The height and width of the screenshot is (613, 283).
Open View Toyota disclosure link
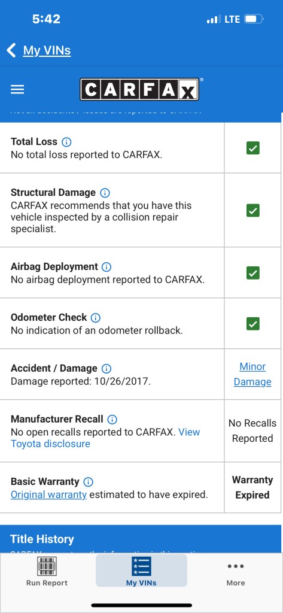pos(105,438)
